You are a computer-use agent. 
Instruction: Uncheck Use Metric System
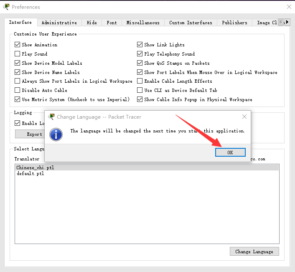17,99
